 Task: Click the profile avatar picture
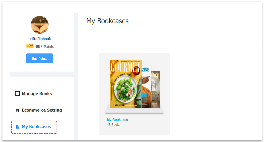(40, 25)
